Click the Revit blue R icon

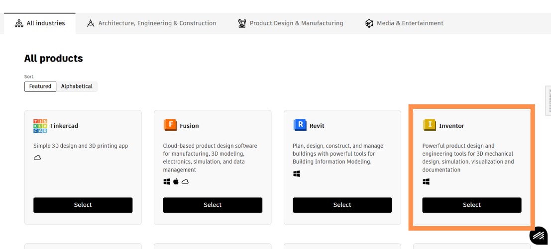click(x=300, y=125)
